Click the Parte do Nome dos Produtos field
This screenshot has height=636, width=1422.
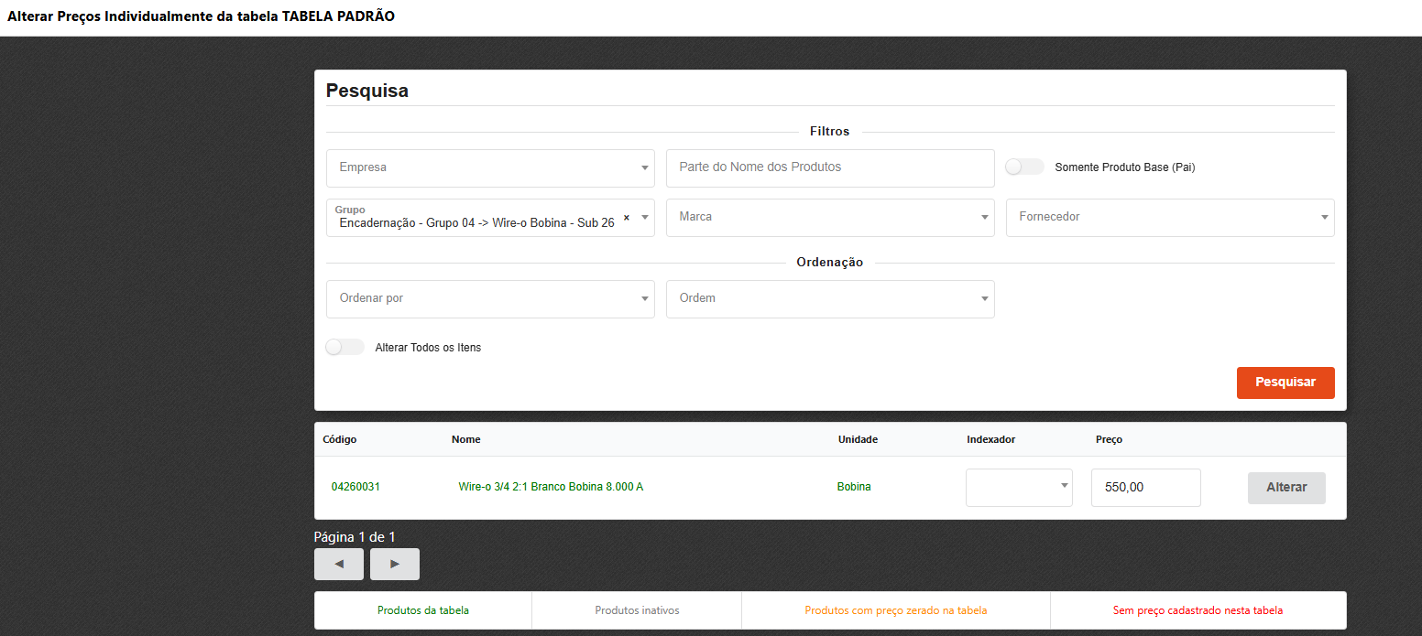(x=830, y=168)
